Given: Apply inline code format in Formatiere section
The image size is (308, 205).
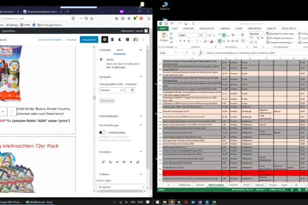Looking at the screenshot, I should [124, 162].
